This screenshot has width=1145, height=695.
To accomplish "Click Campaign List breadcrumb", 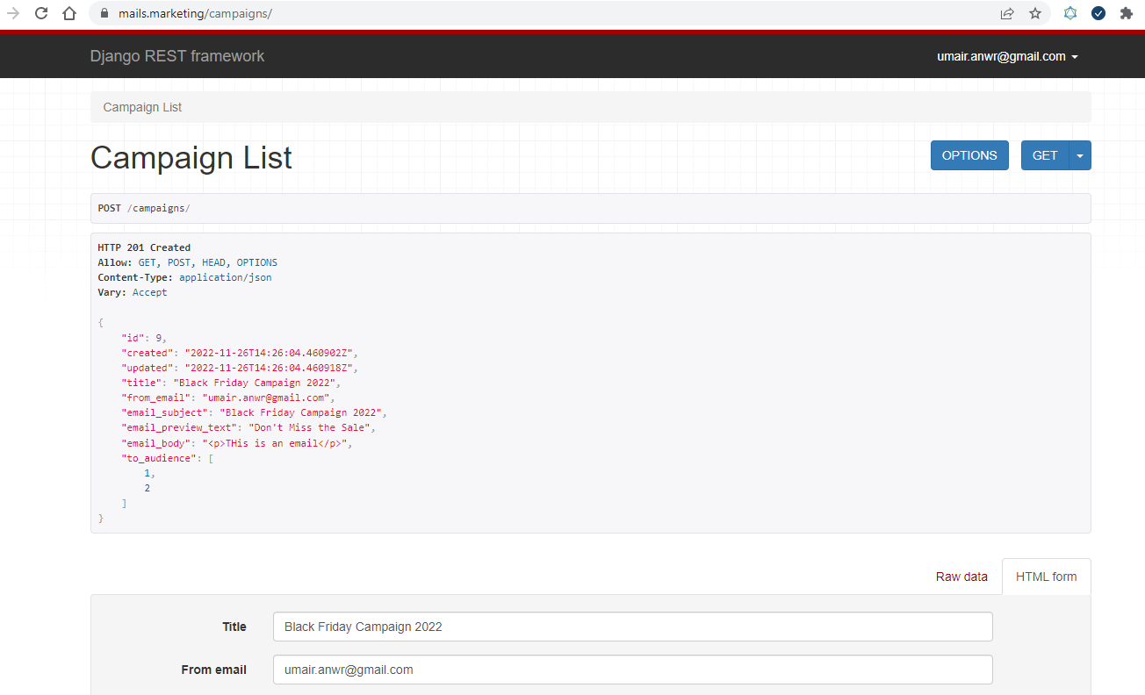I will tap(142, 107).
